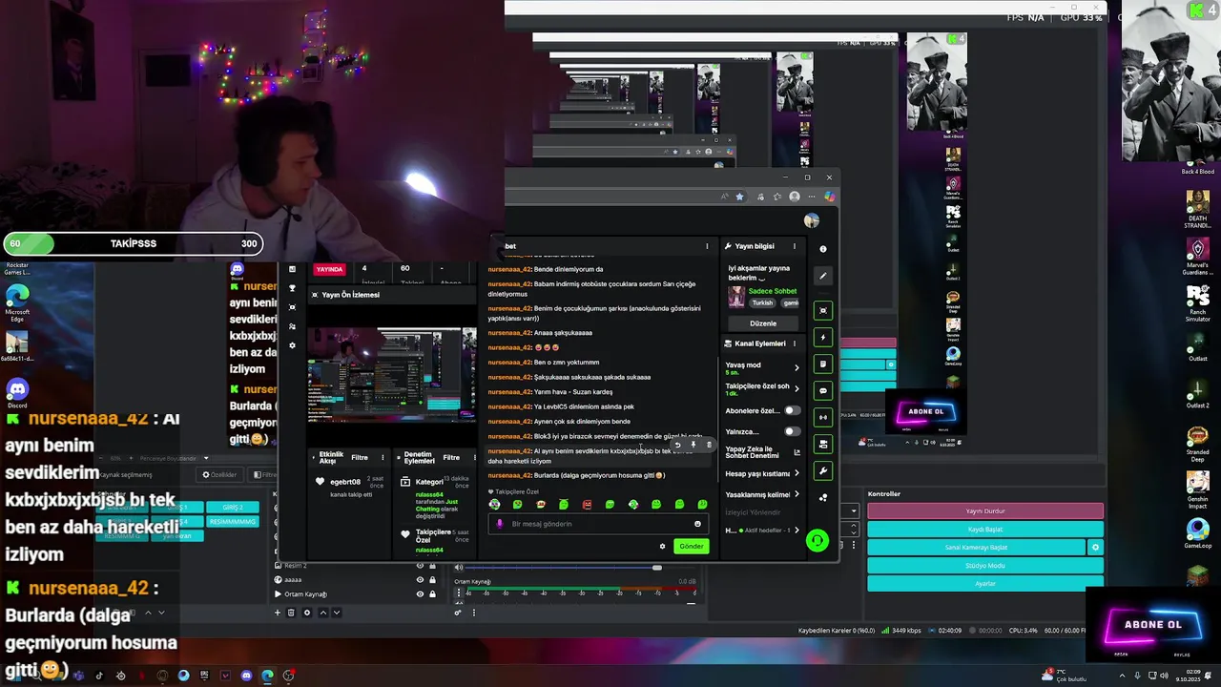The width and height of the screenshot is (1221, 687).
Task: Select the first emote in emote row
Action: pos(494,505)
